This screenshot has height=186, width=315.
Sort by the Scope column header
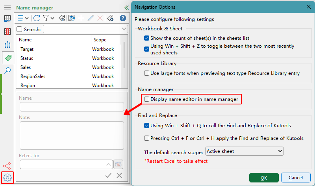[106, 40]
